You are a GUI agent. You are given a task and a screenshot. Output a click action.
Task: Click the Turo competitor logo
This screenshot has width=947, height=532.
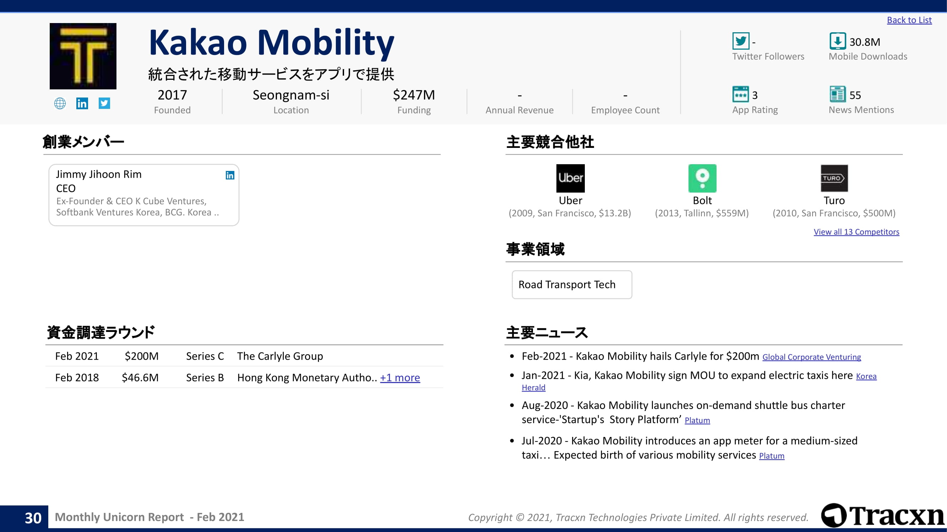click(x=834, y=178)
